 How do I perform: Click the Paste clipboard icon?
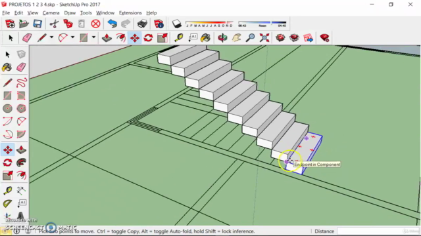82,24
